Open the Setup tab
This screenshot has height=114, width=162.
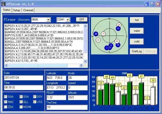(x=17, y=10)
